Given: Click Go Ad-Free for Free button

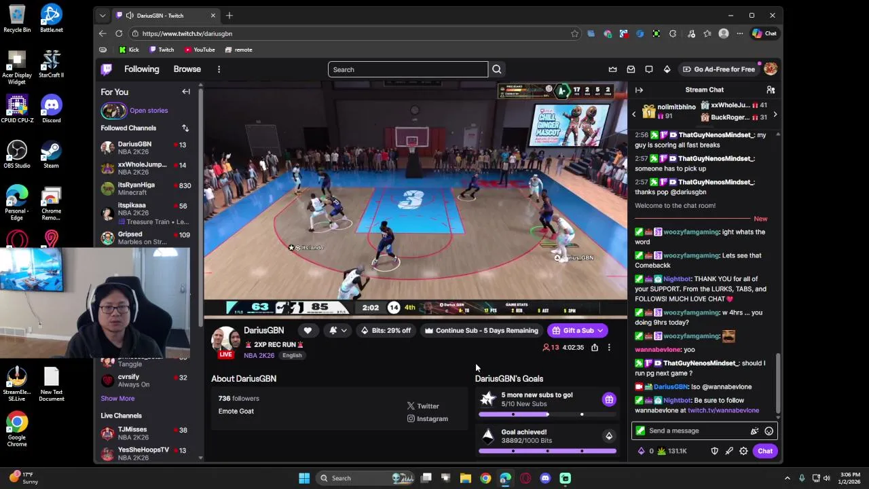Looking at the screenshot, I should [719, 69].
